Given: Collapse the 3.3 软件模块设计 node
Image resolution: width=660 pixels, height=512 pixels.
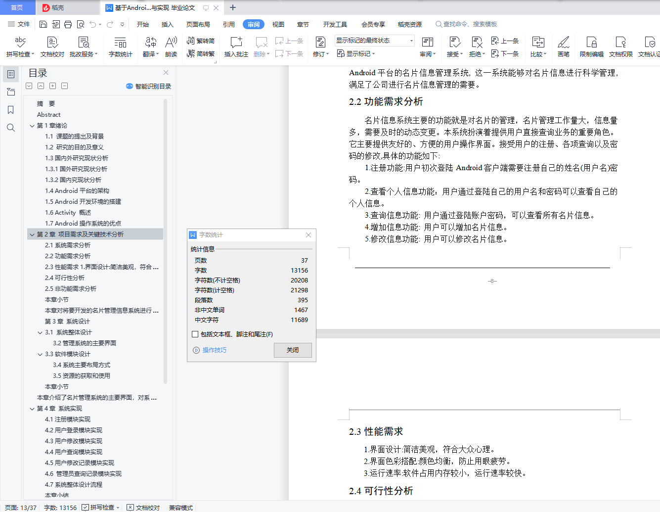Looking at the screenshot, I should (40, 354).
